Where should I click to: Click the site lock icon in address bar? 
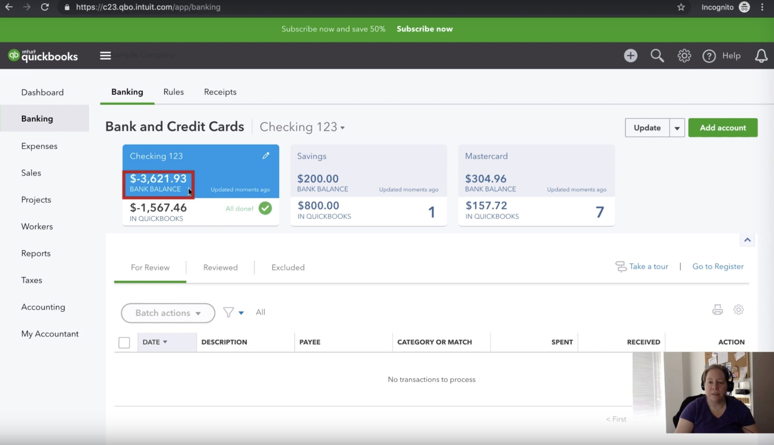point(67,7)
